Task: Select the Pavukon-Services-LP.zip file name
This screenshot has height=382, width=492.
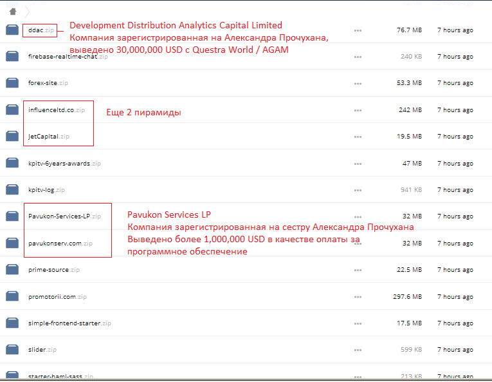Action: pos(64,216)
